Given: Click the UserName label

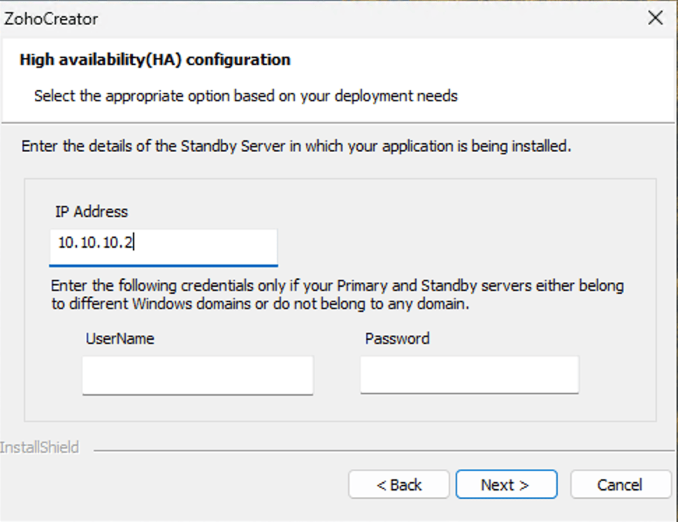Looking at the screenshot, I should [x=120, y=339].
